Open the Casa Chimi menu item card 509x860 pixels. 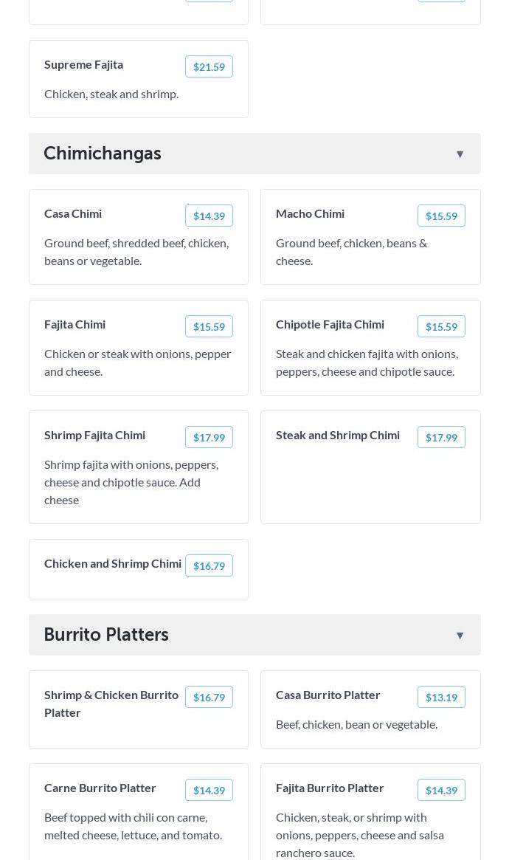(x=139, y=251)
